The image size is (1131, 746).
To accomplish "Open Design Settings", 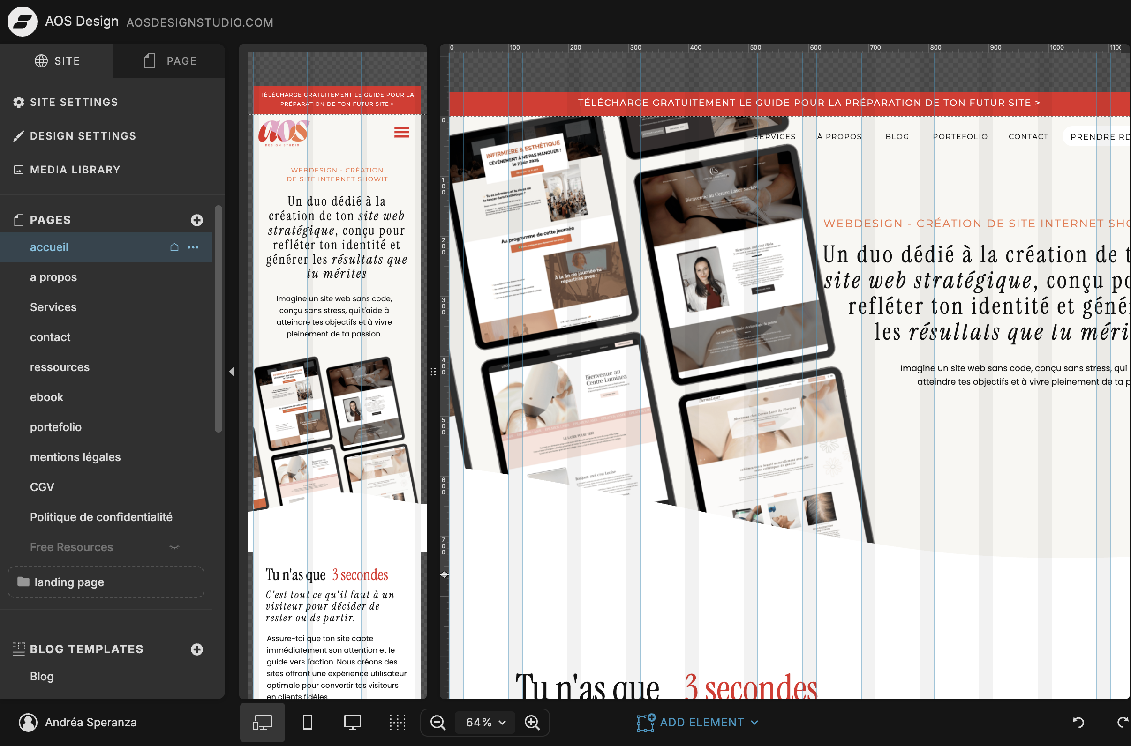I will click(x=83, y=136).
